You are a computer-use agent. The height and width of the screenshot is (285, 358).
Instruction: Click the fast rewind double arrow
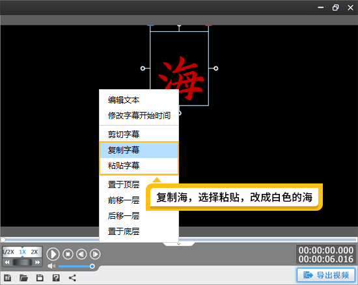(x=7, y=262)
